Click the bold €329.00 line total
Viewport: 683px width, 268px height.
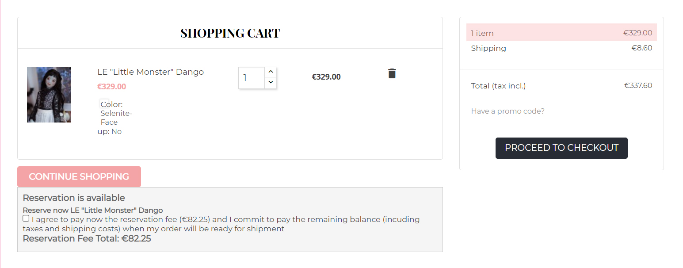coord(326,77)
